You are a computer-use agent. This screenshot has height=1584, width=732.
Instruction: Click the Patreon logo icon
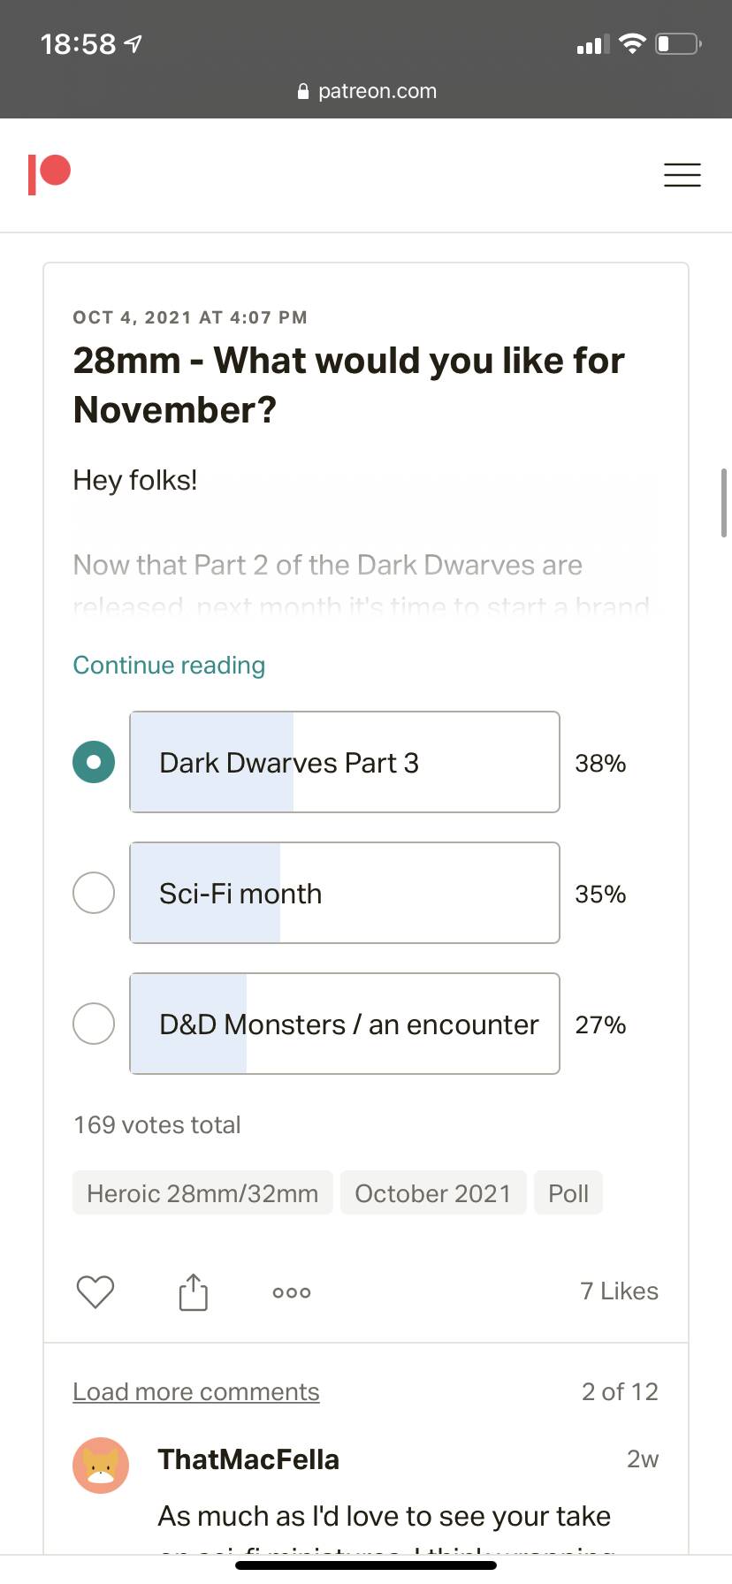point(50,174)
